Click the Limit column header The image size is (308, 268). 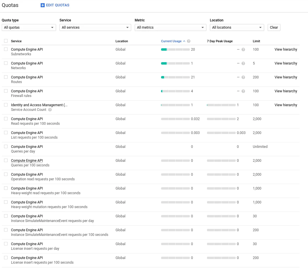click(256, 41)
